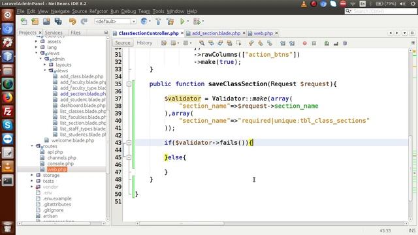Switch to add_section.blade.php editor tab
The height and width of the screenshot is (235, 418).
(216, 33)
